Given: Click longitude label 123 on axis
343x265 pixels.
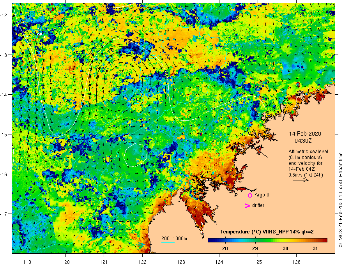Looking at the screenshot, I should 181,262.
